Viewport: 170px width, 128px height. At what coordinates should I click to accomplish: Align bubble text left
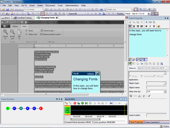pyautogui.click(x=130, y=26)
